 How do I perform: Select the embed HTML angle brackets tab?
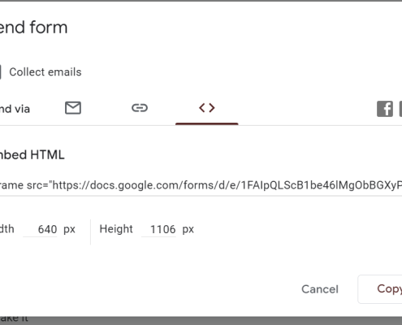[x=207, y=108]
